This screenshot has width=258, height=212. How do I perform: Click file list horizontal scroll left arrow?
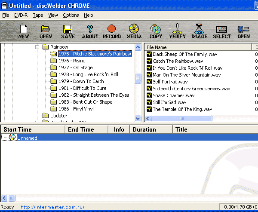148,119
